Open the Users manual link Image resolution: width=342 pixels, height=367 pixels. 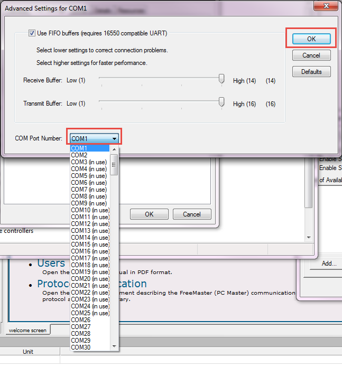click(51, 263)
